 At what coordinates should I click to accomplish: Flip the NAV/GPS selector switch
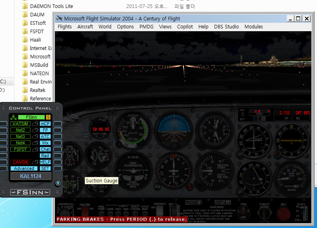pos(242,114)
